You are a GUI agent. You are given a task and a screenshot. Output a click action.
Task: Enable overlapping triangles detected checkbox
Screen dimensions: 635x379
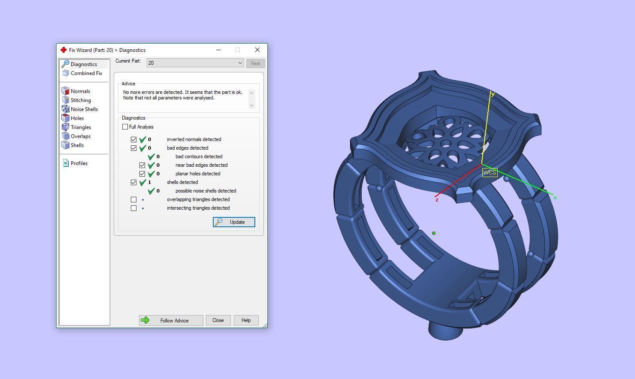click(133, 199)
